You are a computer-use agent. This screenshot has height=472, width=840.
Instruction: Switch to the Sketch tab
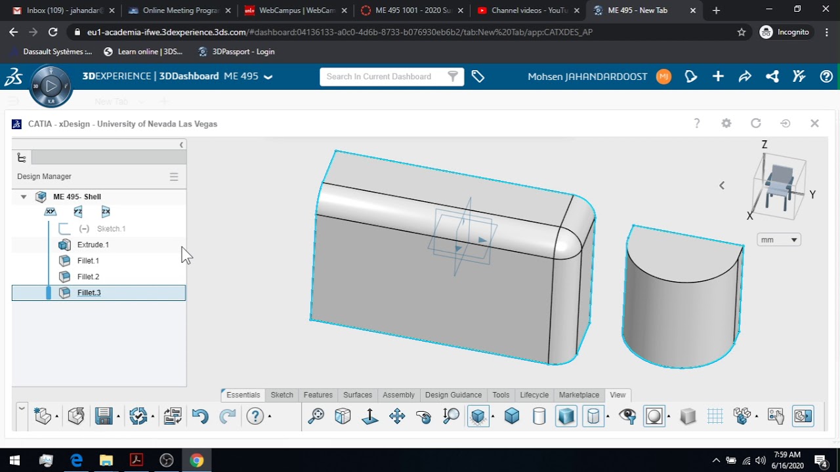click(282, 395)
